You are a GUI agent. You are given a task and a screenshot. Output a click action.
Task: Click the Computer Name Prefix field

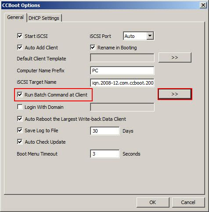tap(122, 71)
